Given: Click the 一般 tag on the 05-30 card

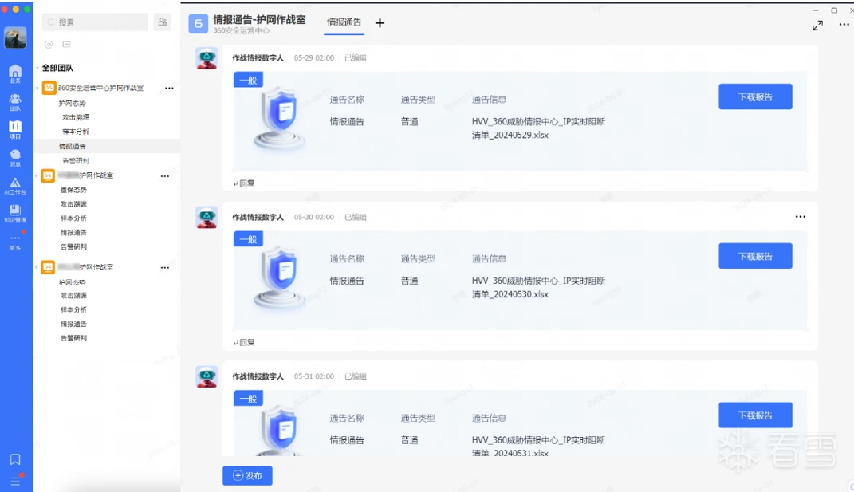Looking at the screenshot, I should click(x=248, y=239).
